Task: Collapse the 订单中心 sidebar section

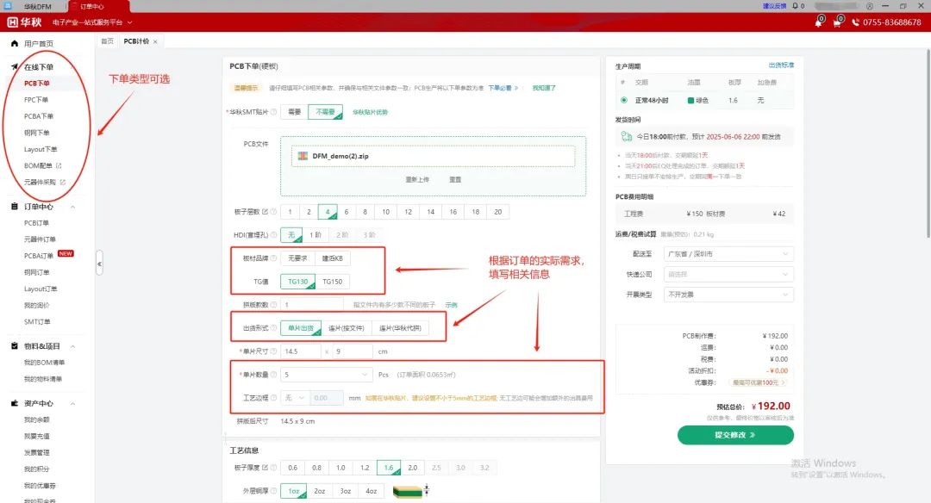Action: coord(73,207)
